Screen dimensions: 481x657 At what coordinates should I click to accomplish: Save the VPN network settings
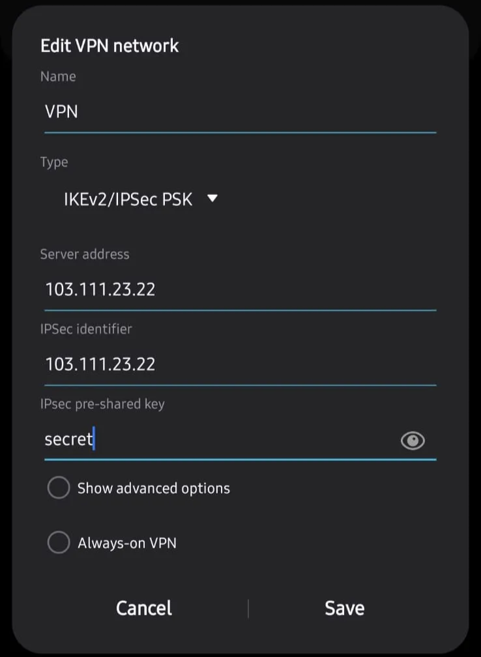point(344,608)
